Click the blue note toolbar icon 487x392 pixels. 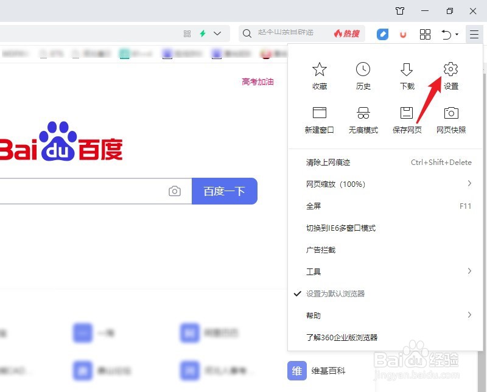(382, 34)
